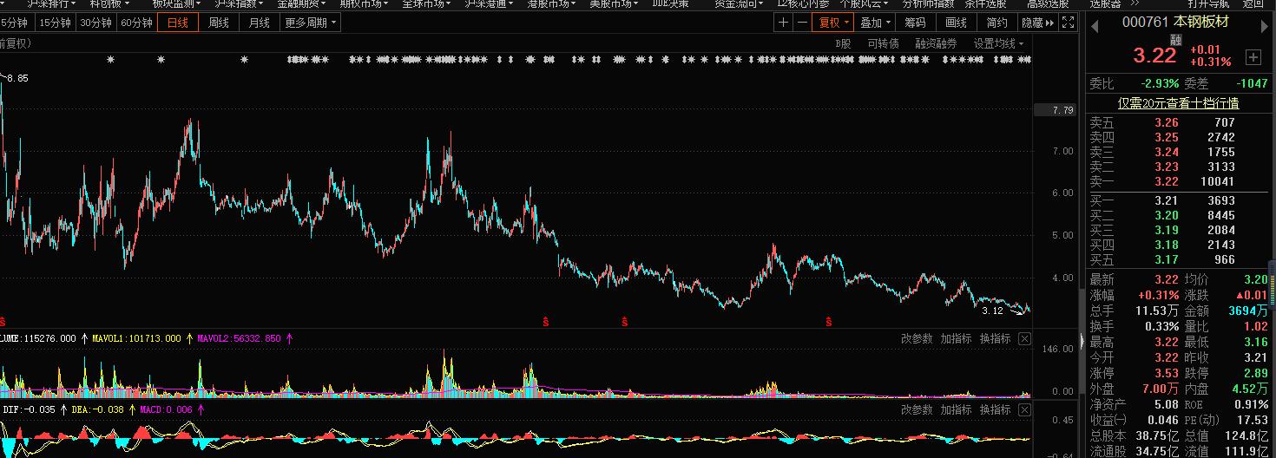Viewport: 1276px width, 458px height.
Task: Switch to 60分钟 chart period
Action: pos(137,23)
